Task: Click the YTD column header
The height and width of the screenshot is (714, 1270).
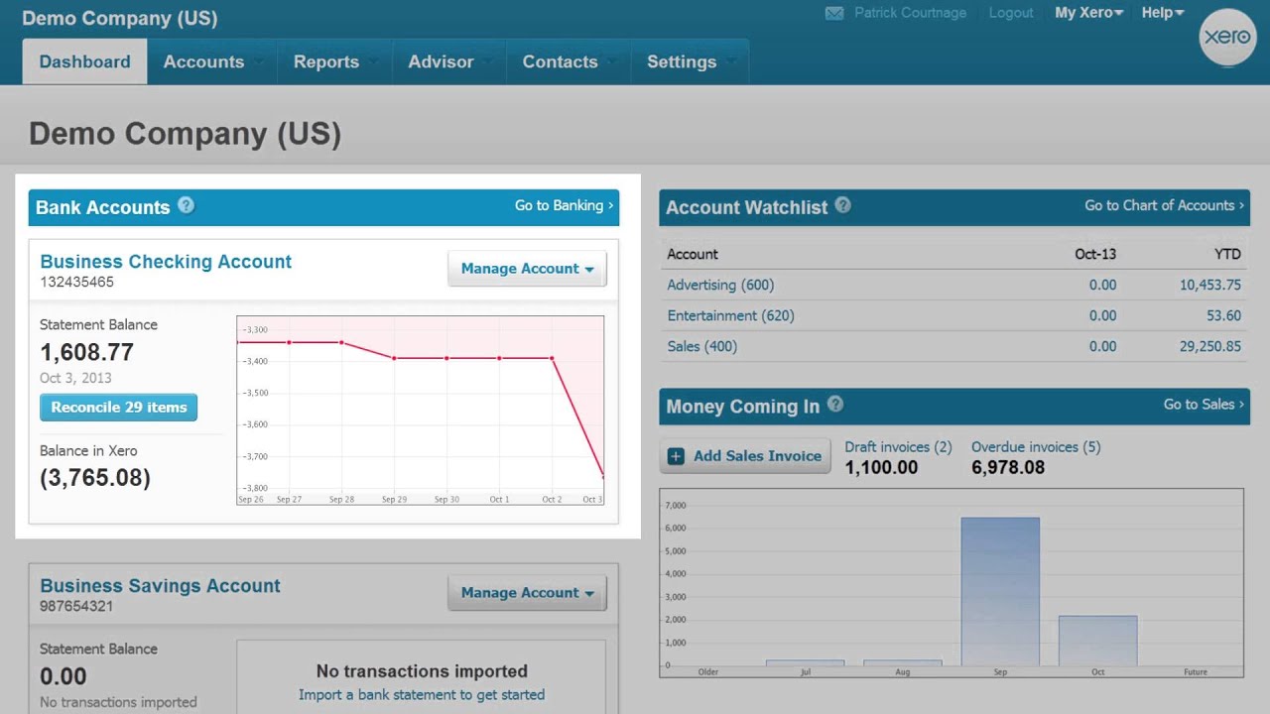Action: click(x=1227, y=254)
